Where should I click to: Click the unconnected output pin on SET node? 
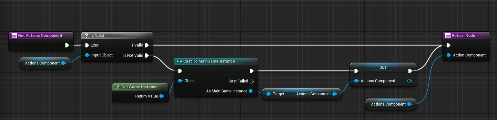click(410, 81)
